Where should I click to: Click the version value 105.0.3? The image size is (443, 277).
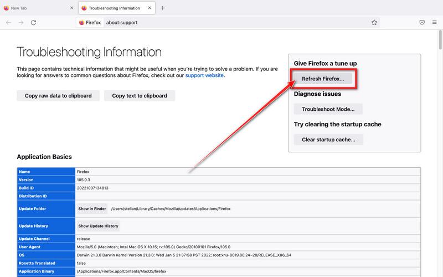pyautogui.click(x=84, y=179)
